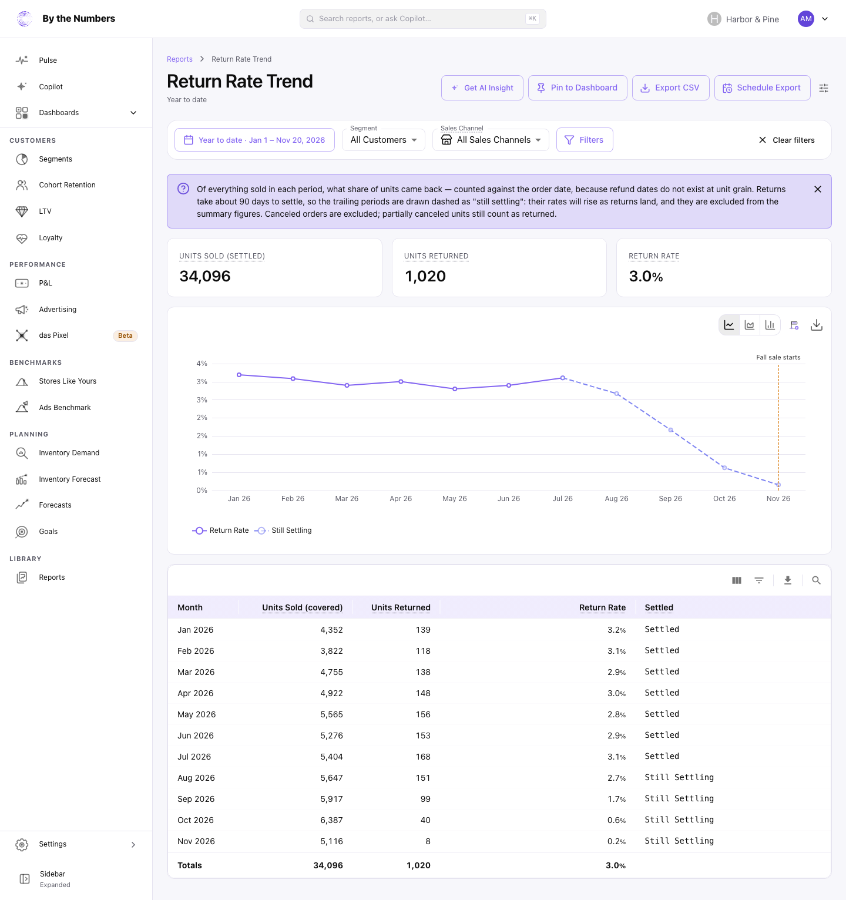Download table data via the table export icon
The image size is (846, 900).
[788, 580]
